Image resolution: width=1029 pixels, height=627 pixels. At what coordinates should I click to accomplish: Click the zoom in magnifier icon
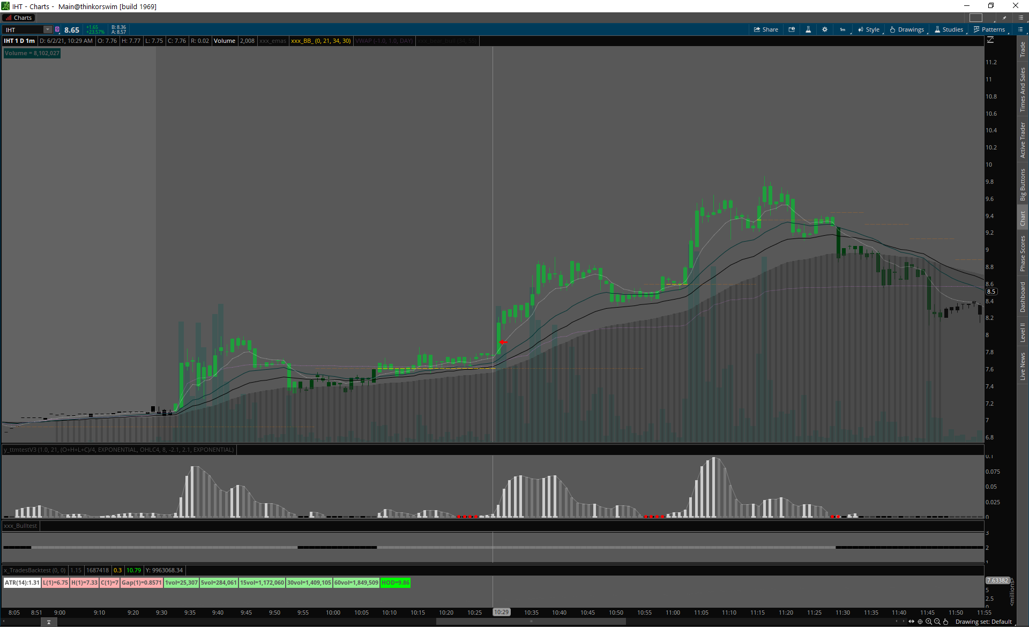pyautogui.click(x=929, y=622)
